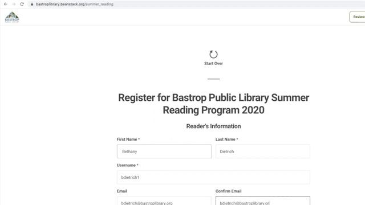Open the Bastrop Public Library logo
The width and height of the screenshot is (365, 205).
tap(12, 17)
